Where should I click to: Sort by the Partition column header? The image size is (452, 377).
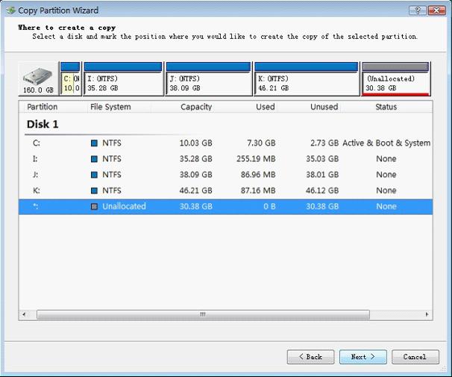43,107
